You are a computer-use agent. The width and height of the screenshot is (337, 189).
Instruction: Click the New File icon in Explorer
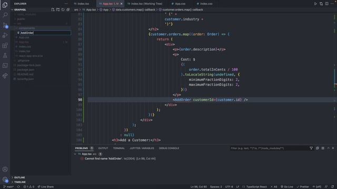53,9
